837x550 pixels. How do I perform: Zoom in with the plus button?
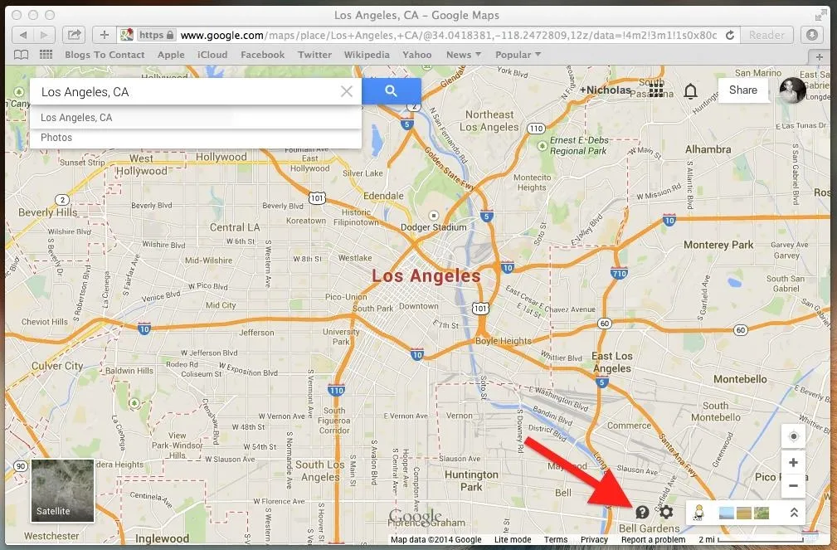[793, 462]
